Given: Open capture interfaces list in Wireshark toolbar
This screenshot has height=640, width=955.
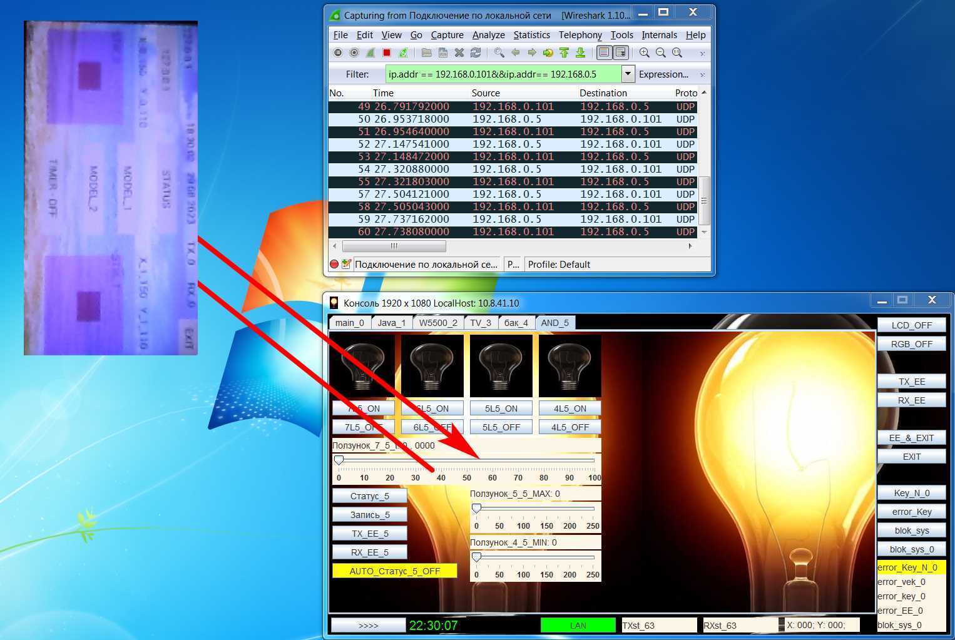Looking at the screenshot, I should click(338, 53).
